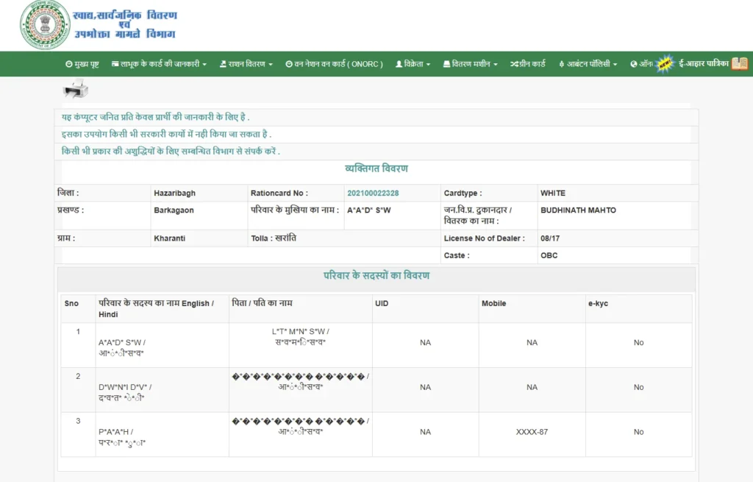Click the UID column header
The width and height of the screenshot is (753, 482).
382,304
